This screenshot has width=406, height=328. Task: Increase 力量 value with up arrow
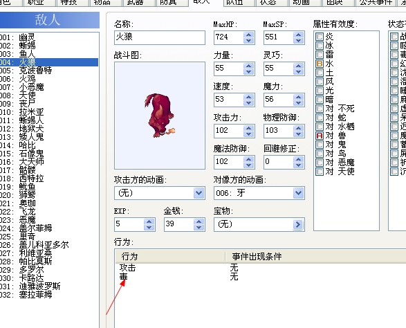pos(248,66)
